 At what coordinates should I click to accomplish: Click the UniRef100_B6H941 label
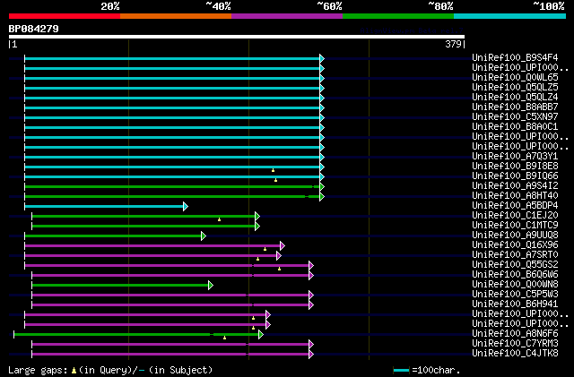tap(515, 304)
